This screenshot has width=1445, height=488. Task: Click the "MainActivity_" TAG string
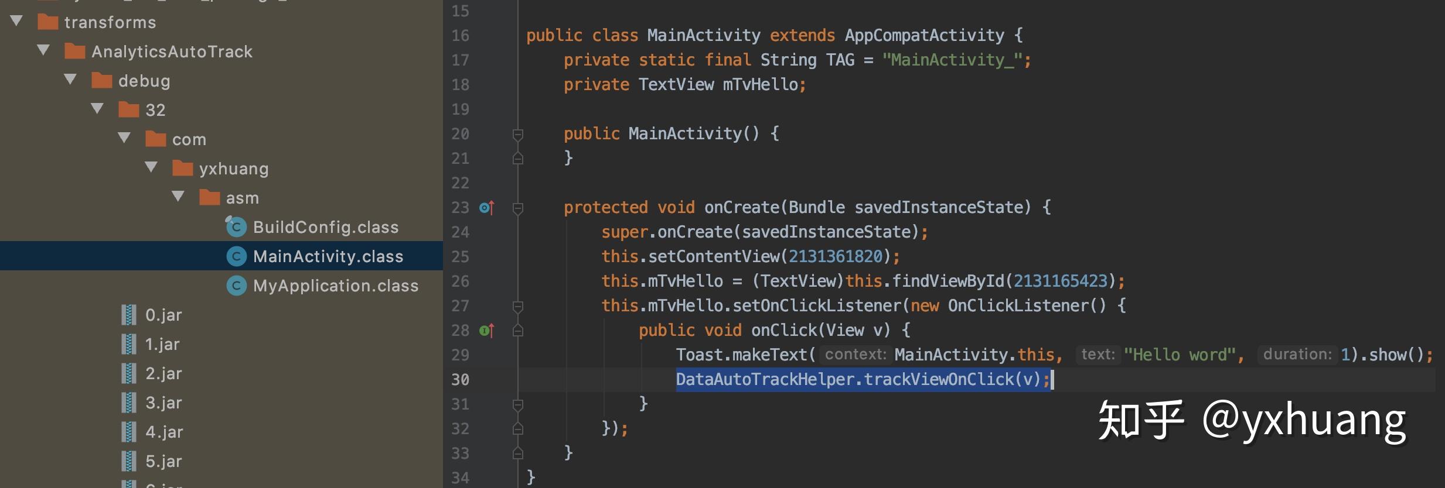point(952,60)
